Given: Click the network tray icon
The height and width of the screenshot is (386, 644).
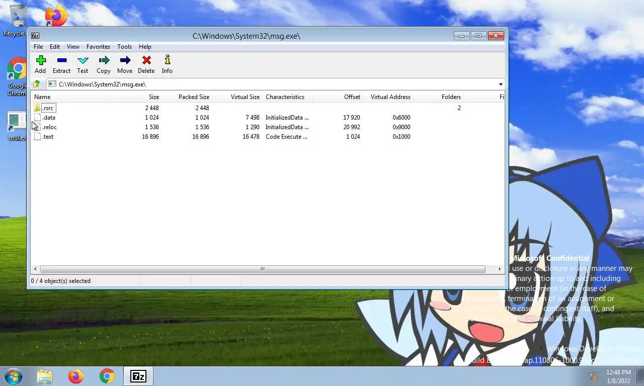Looking at the screenshot, I should pos(593,376).
